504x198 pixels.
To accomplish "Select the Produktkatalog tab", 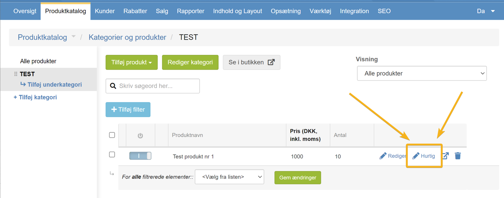I will pyautogui.click(x=66, y=11).
